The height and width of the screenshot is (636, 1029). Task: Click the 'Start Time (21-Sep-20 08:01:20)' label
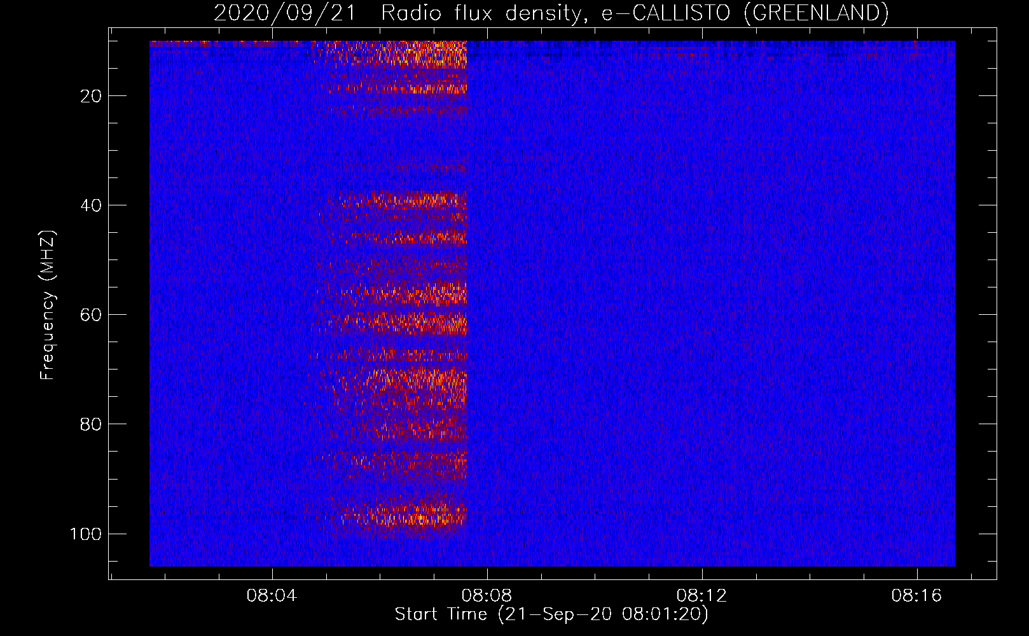[551, 614]
